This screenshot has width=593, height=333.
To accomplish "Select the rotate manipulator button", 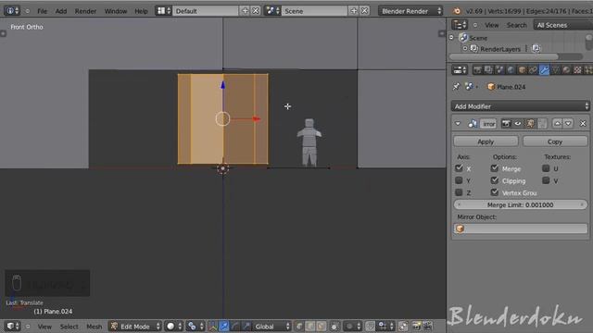I will click(x=235, y=326).
